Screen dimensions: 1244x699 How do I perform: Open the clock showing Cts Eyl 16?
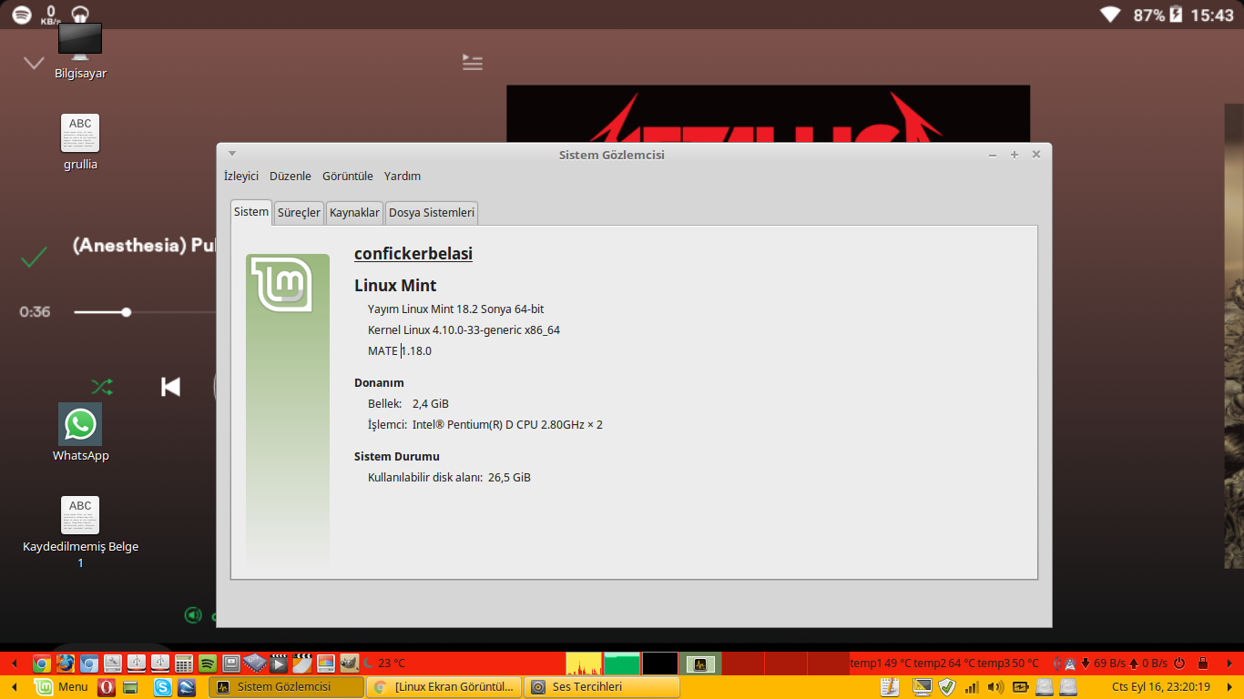pyautogui.click(x=1161, y=687)
